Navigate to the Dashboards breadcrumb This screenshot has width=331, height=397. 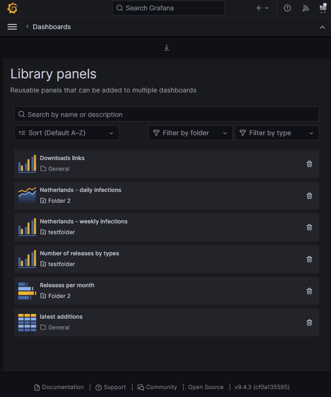[x=52, y=27]
